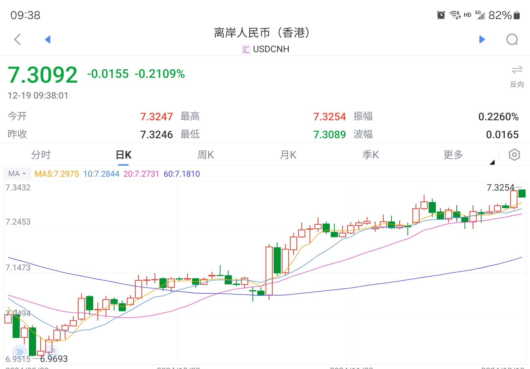Screen dimensions: 530x369
Task: Tap the 今开 value 7.3247
Action: pyautogui.click(x=156, y=117)
